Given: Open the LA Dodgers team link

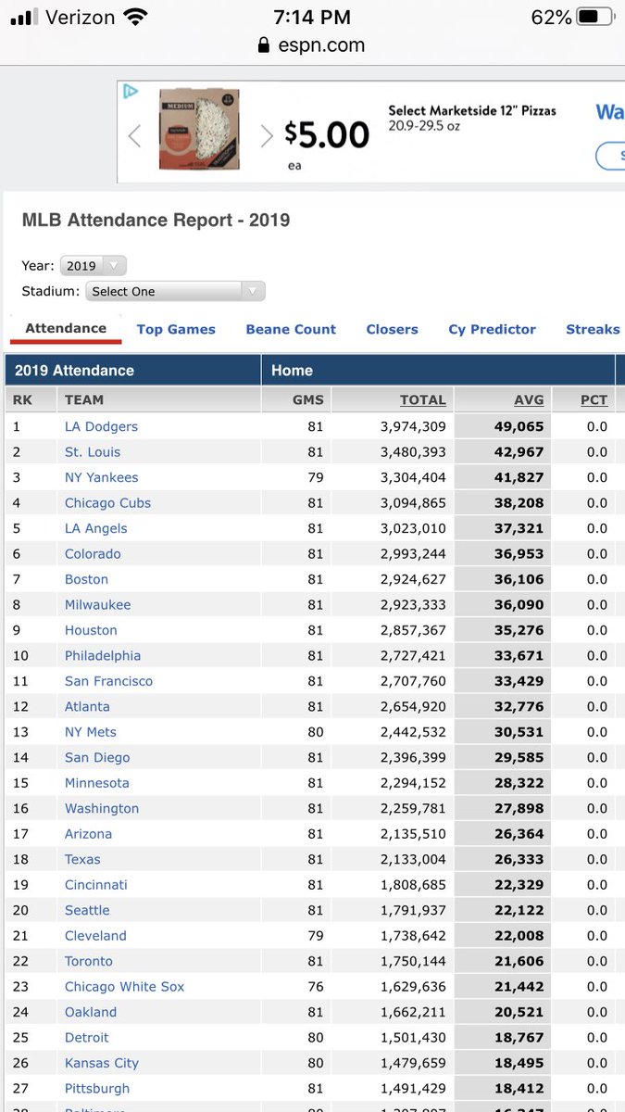Looking at the screenshot, I should coord(101,426).
